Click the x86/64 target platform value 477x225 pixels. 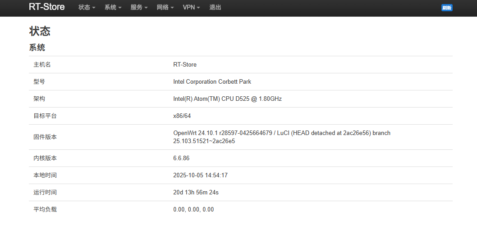(182, 116)
